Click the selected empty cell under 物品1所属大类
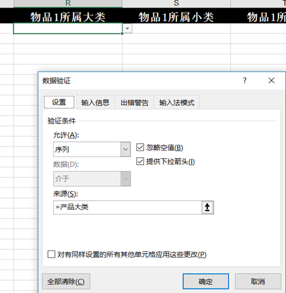Viewport: 286px width, 293px height. (68, 29)
